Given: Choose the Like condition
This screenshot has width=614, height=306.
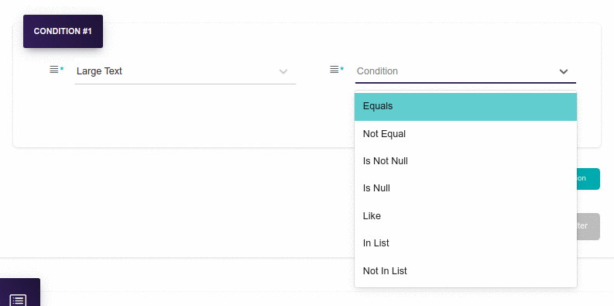Looking at the screenshot, I should tap(465, 216).
